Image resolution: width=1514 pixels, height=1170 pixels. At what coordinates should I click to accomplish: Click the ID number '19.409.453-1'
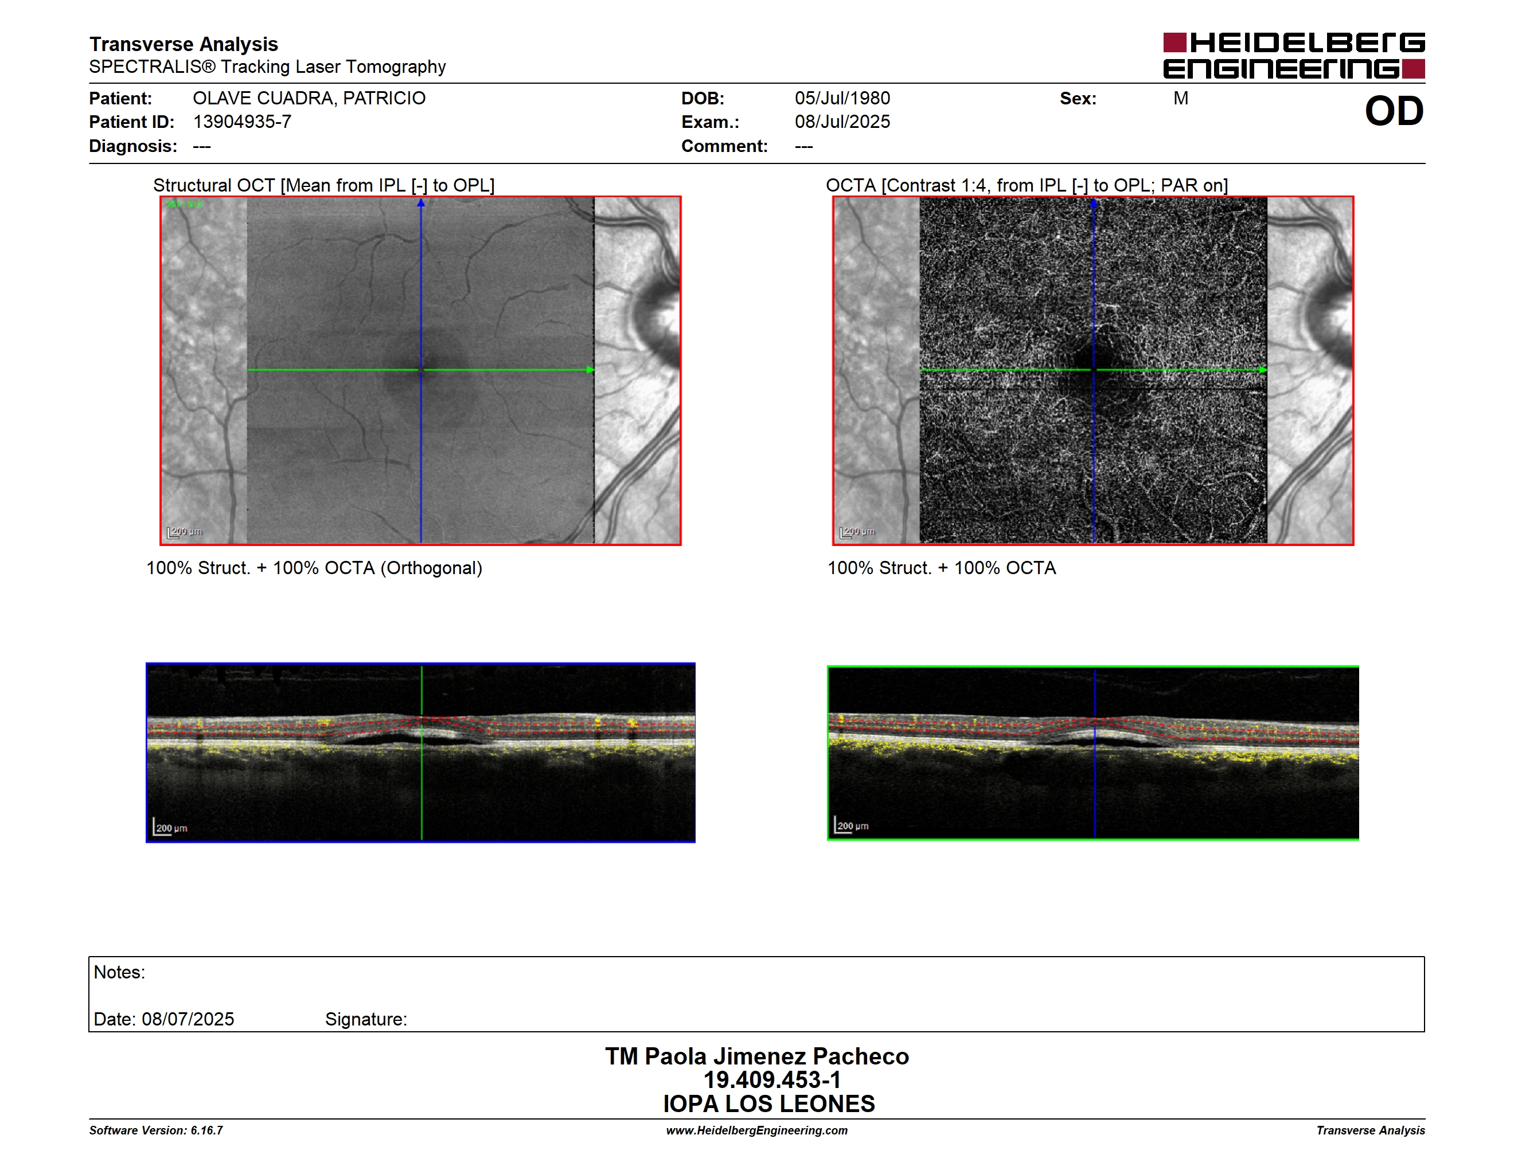(x=772, y=1080)
